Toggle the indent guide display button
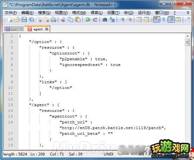The image size is (194, 160). click(x=171, y=19)
